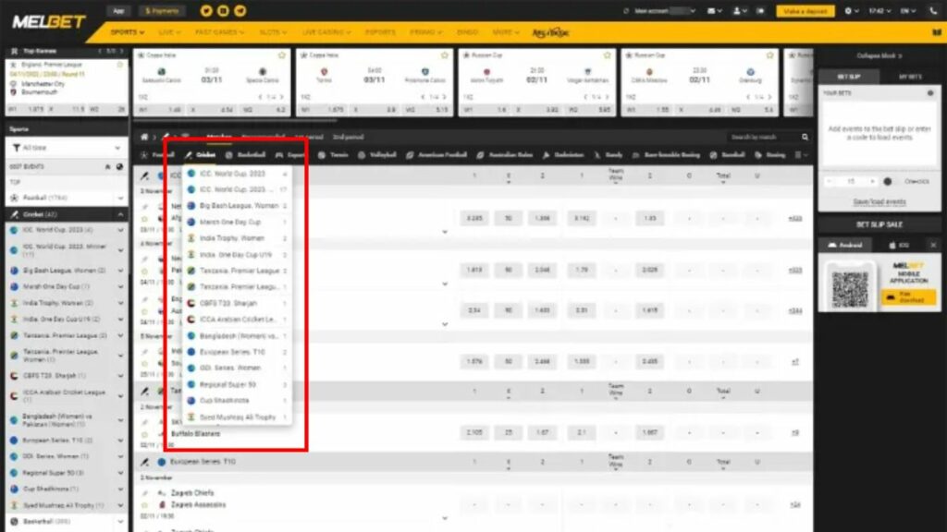Select the iOS app tab
Viewport: 947px width, 532px height.
click(899, 245)
